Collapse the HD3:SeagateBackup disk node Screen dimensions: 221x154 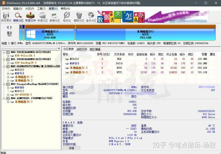pyautogui.click(x=4, y=84)
